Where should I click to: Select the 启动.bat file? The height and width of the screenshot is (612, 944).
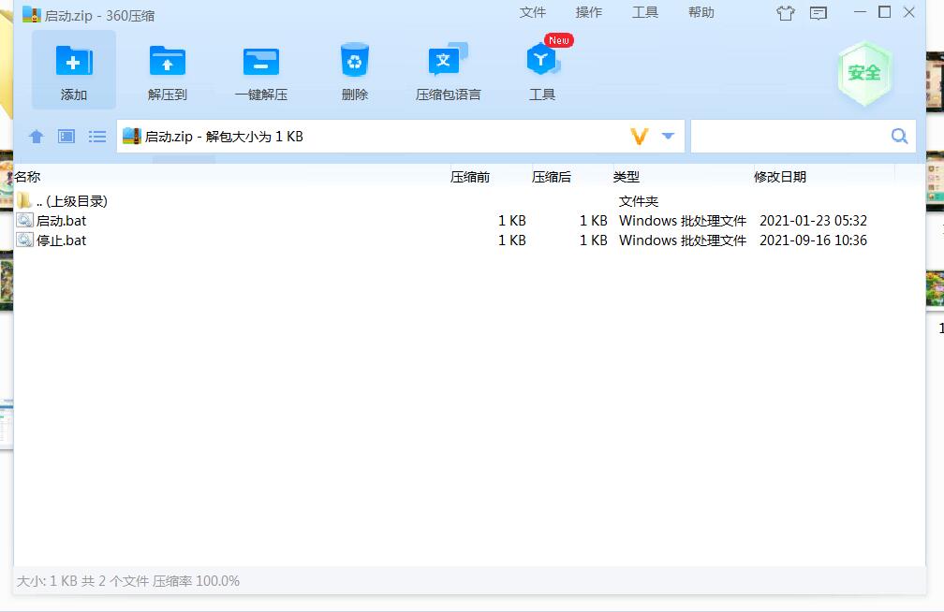61,221
